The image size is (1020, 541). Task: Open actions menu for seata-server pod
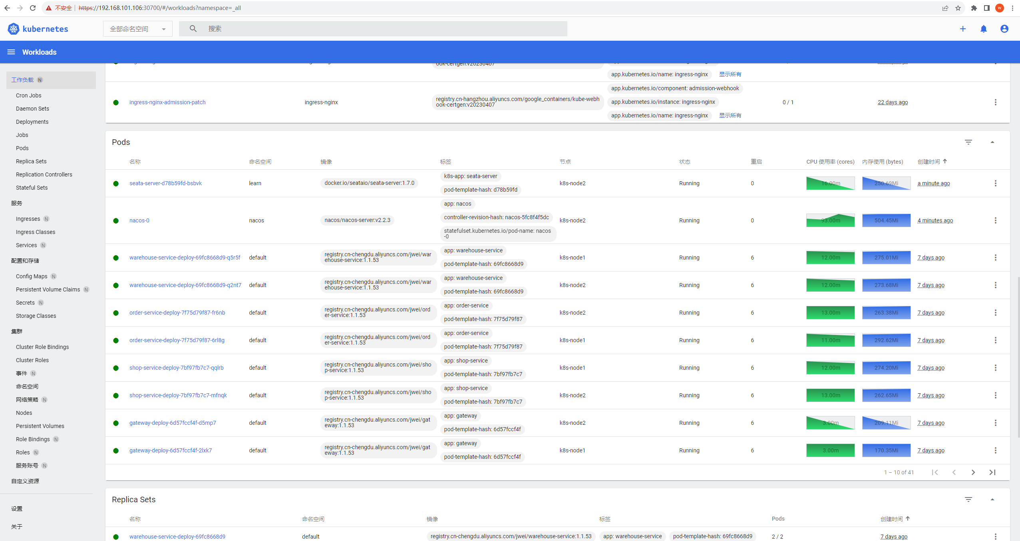click(x=996, y=183)
